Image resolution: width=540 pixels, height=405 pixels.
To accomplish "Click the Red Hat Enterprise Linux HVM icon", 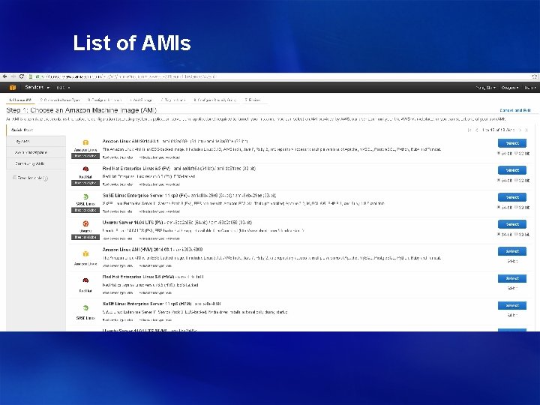I will [85, 280].
